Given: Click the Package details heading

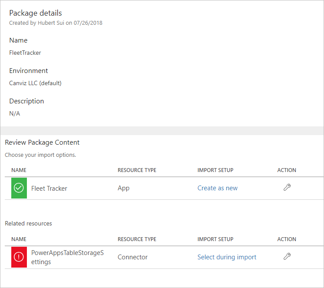Looking at the screenshot, I should coord(36,13).
